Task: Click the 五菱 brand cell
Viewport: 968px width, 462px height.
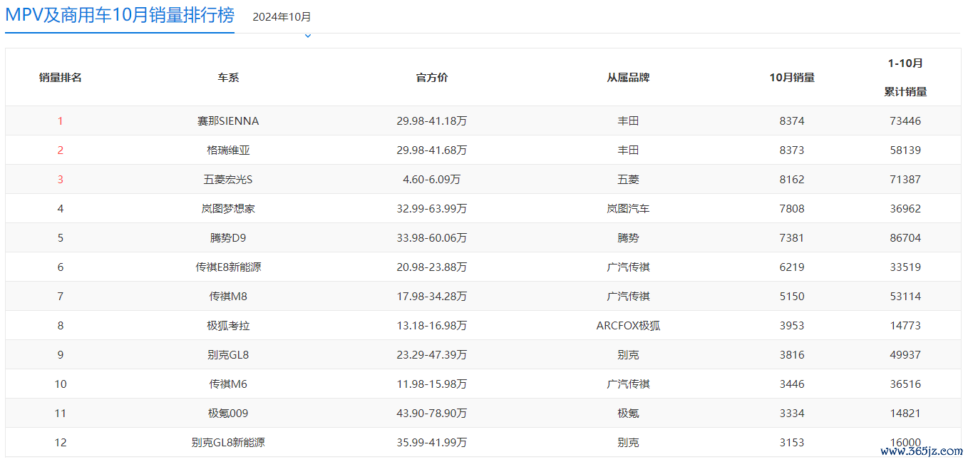Action: [x=628, y=180]
